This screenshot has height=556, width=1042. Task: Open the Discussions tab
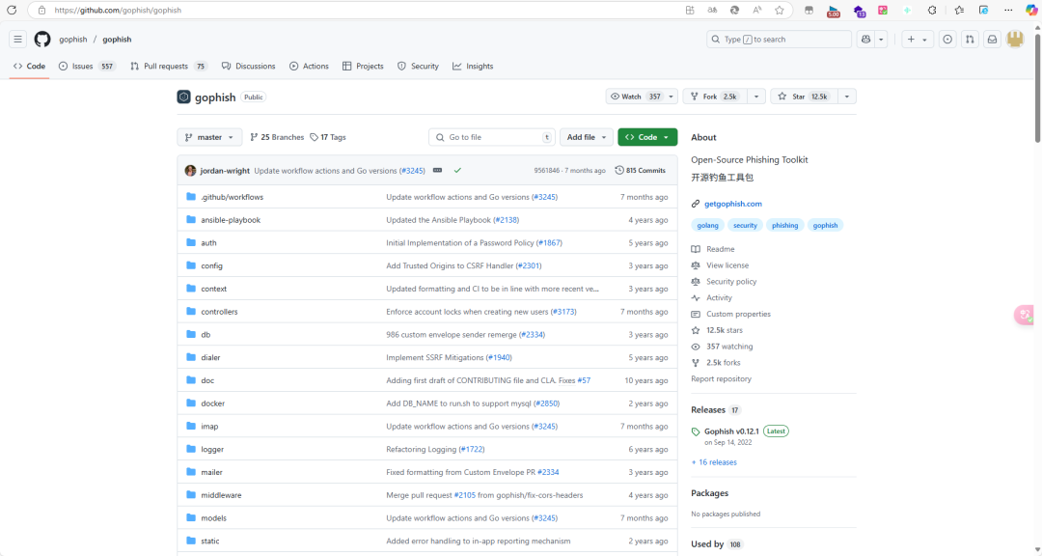pos(249,66)
